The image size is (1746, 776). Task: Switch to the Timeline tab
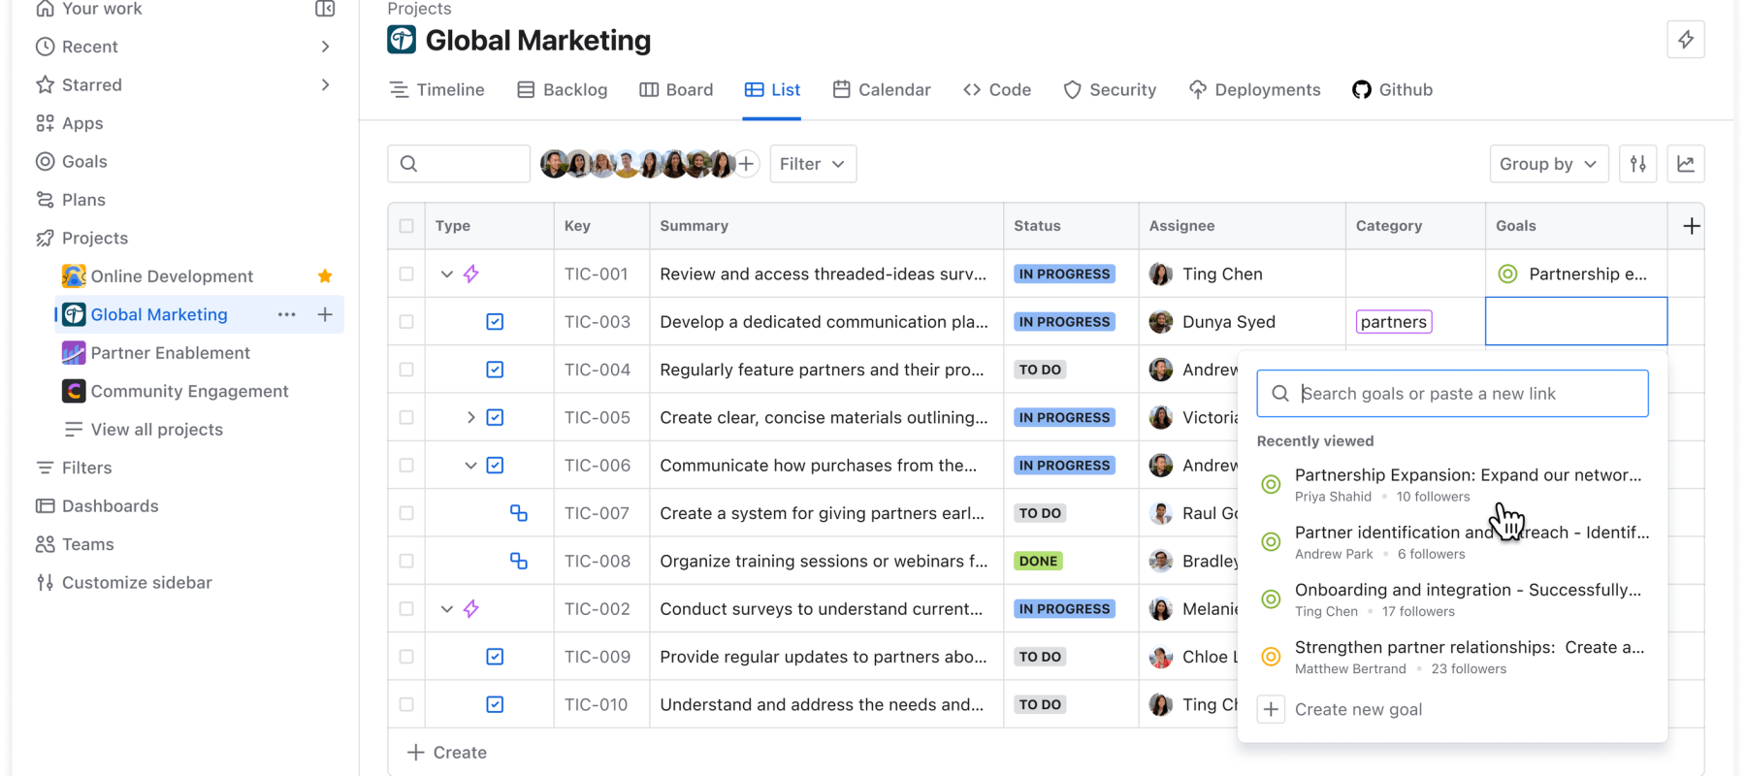(x=437, y=90)
